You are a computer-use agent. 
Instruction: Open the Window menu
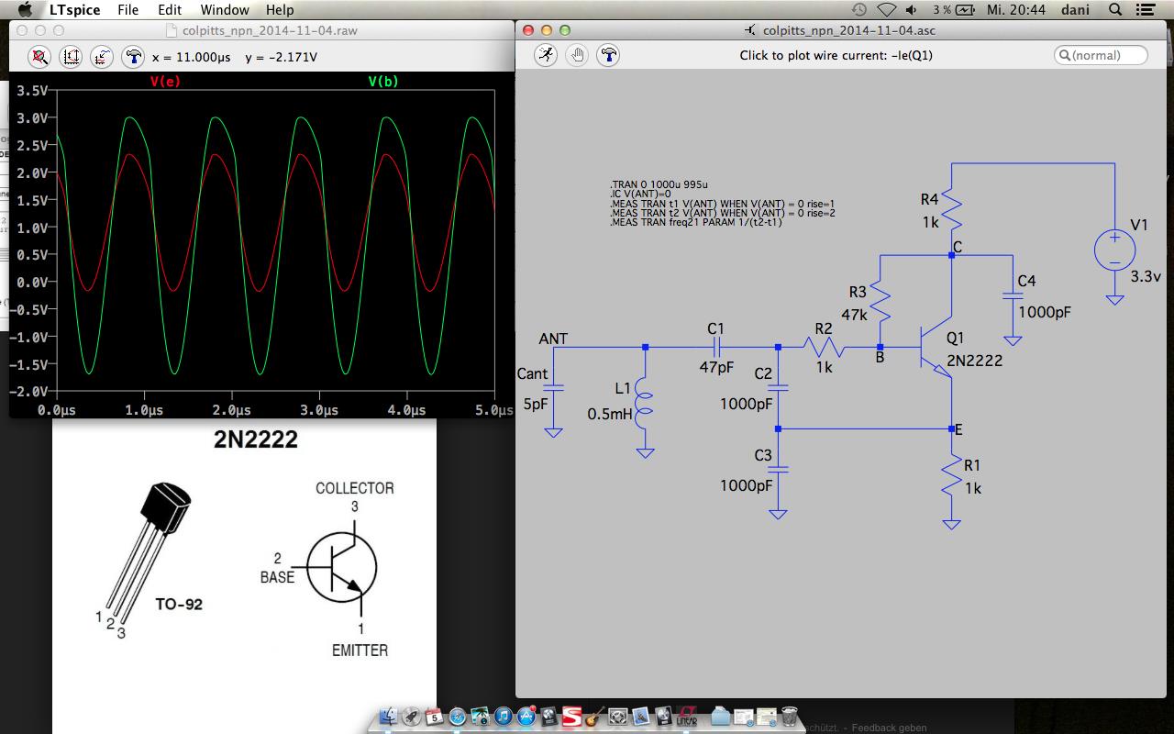225,9
